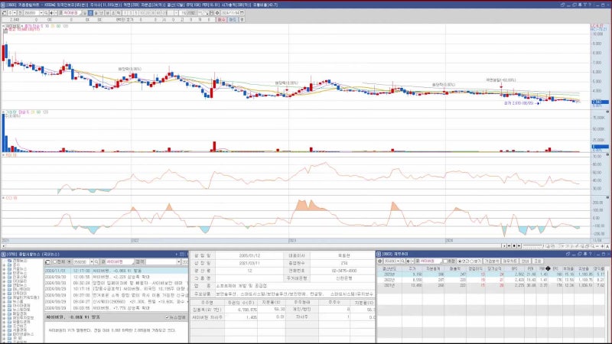Select 이데일리 in the news tree
This screenshot has height=344, width=612.
(x=20, y=281)
